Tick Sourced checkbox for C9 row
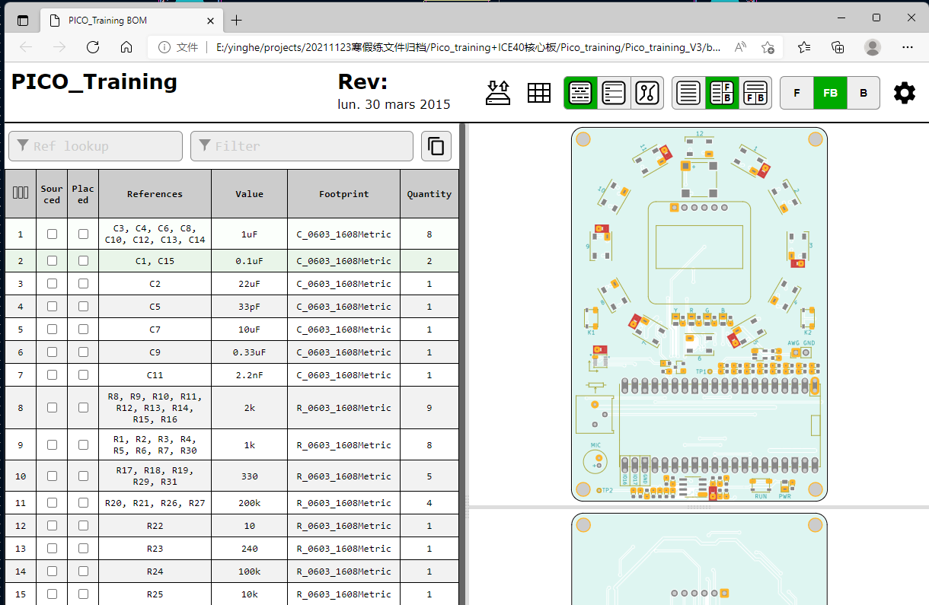929x605 pixels. click(x=52, y=352)
